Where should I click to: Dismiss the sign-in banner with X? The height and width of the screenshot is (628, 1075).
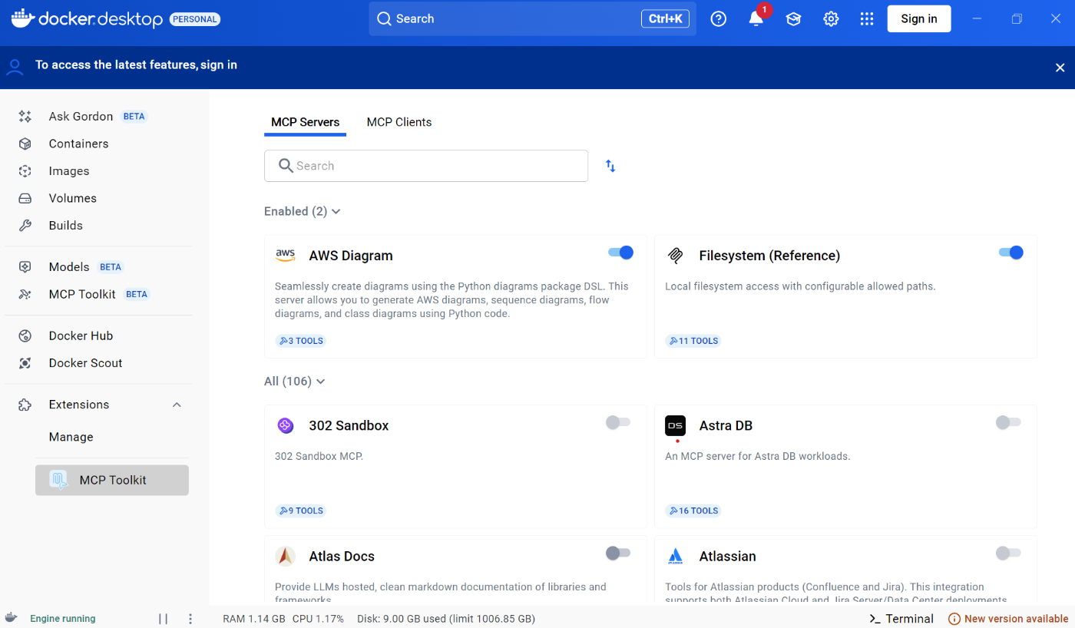tap(1060, 68)
